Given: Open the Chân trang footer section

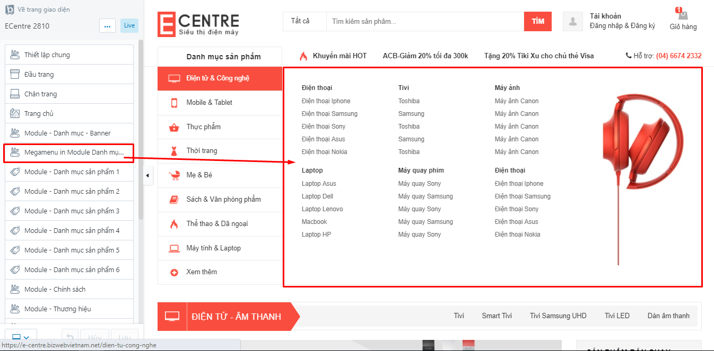Looking at the screenshot, I should [69, 94].
